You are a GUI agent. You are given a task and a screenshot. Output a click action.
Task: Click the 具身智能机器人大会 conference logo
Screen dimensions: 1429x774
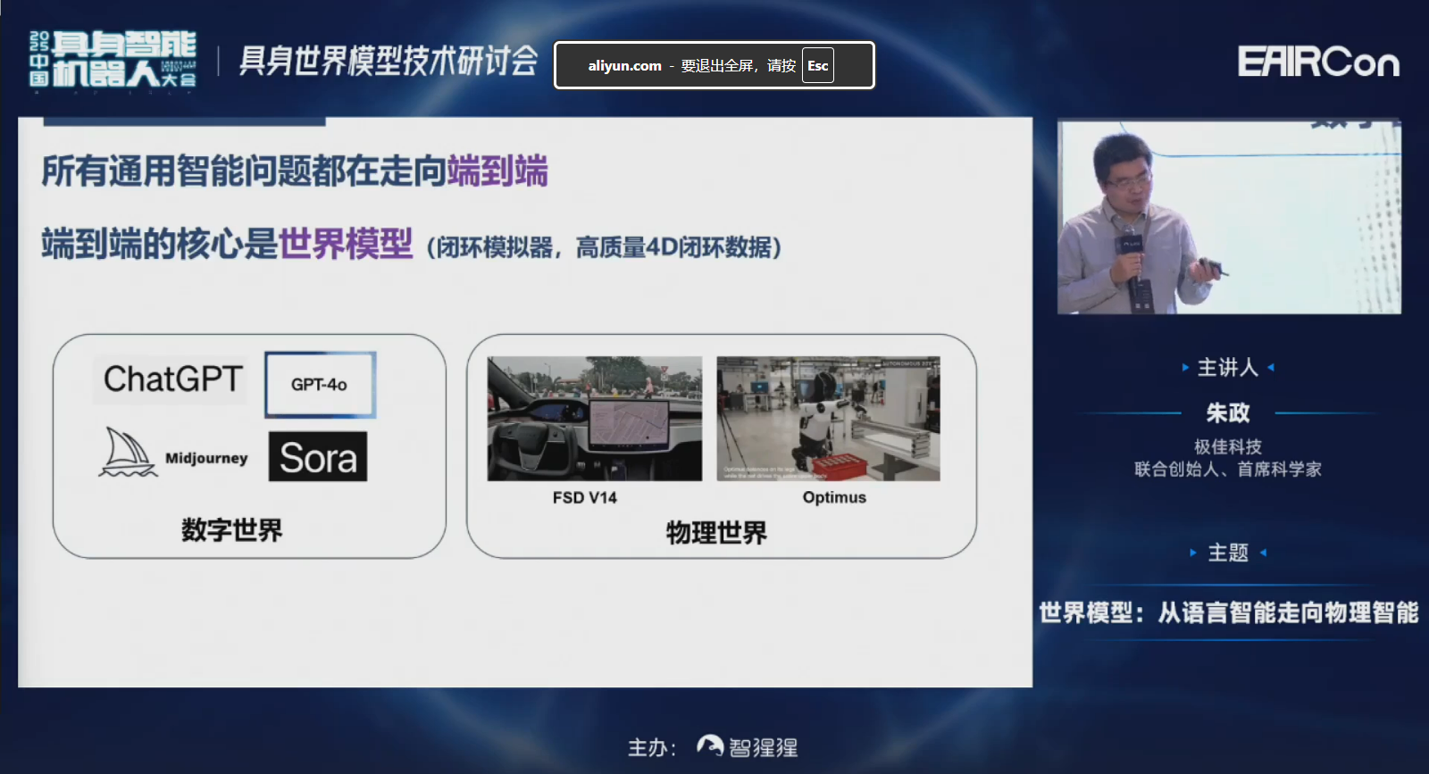(x=113, y=60)
